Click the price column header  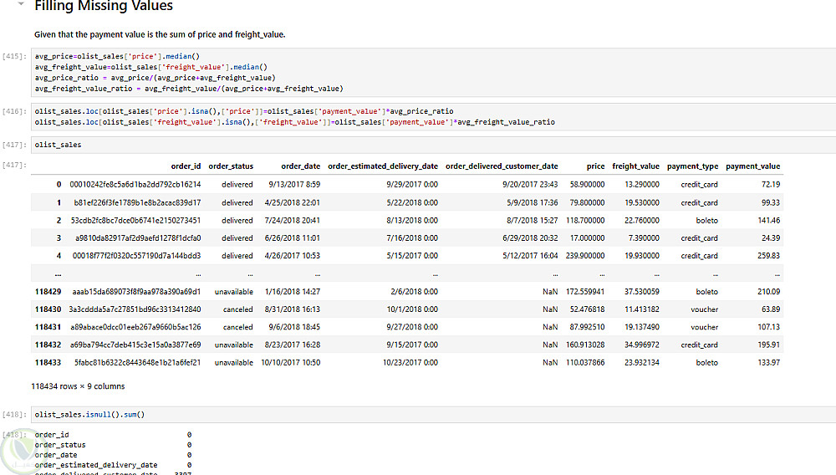pyautogui.click(x=595, y=166)
